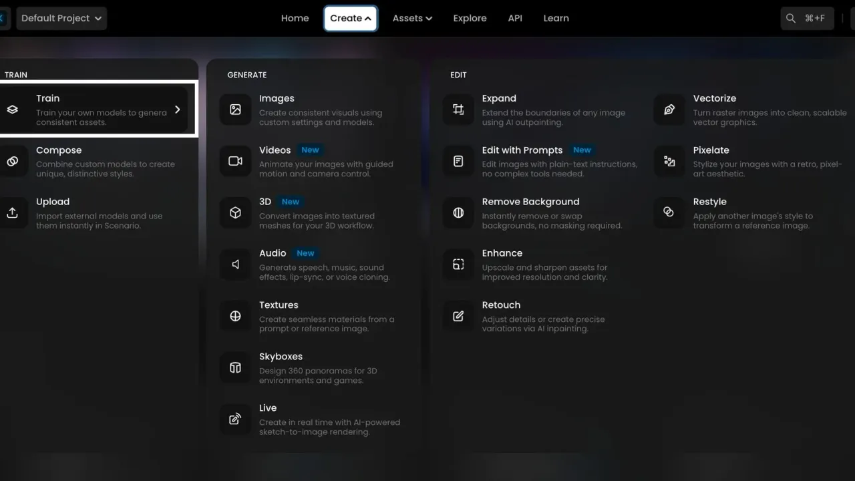Click text 'Create seamless materials from a'
Viewport: 855px width, 481px height.
point(327,319)
